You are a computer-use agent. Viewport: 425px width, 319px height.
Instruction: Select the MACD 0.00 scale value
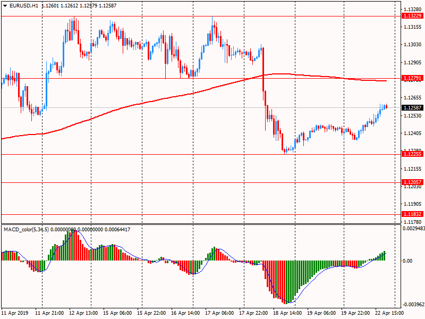[407, 261]
